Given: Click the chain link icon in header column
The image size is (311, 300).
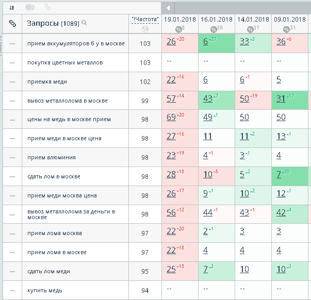Looking at the screenshot, I should click(x=13, y=23).
